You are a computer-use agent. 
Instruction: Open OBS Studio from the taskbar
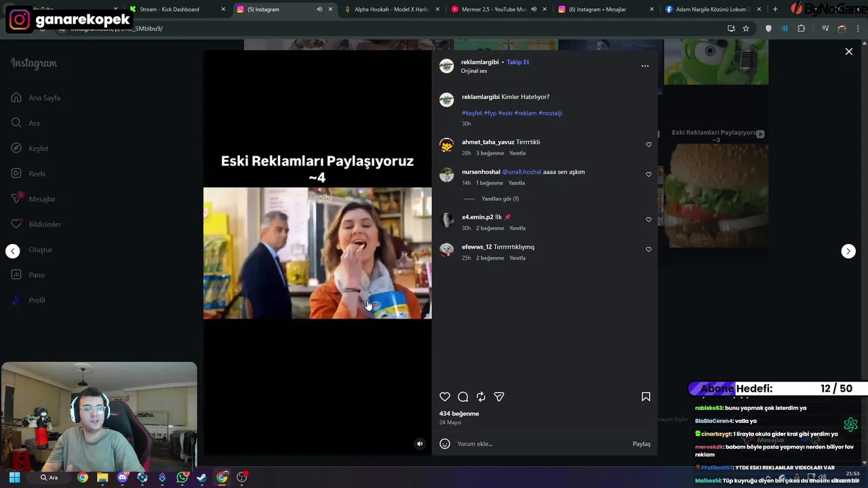[x=242, y=478]
